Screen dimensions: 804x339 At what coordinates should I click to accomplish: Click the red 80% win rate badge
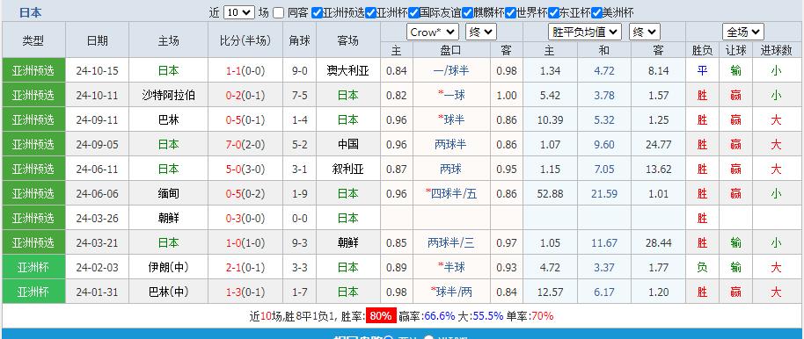click(x=381, y=316)
